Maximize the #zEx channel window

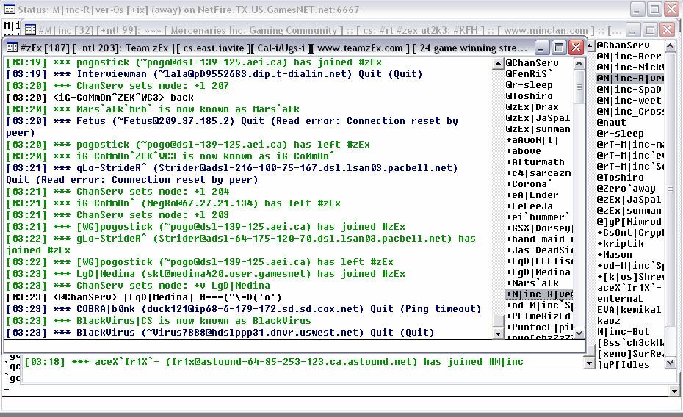point(560,47)
